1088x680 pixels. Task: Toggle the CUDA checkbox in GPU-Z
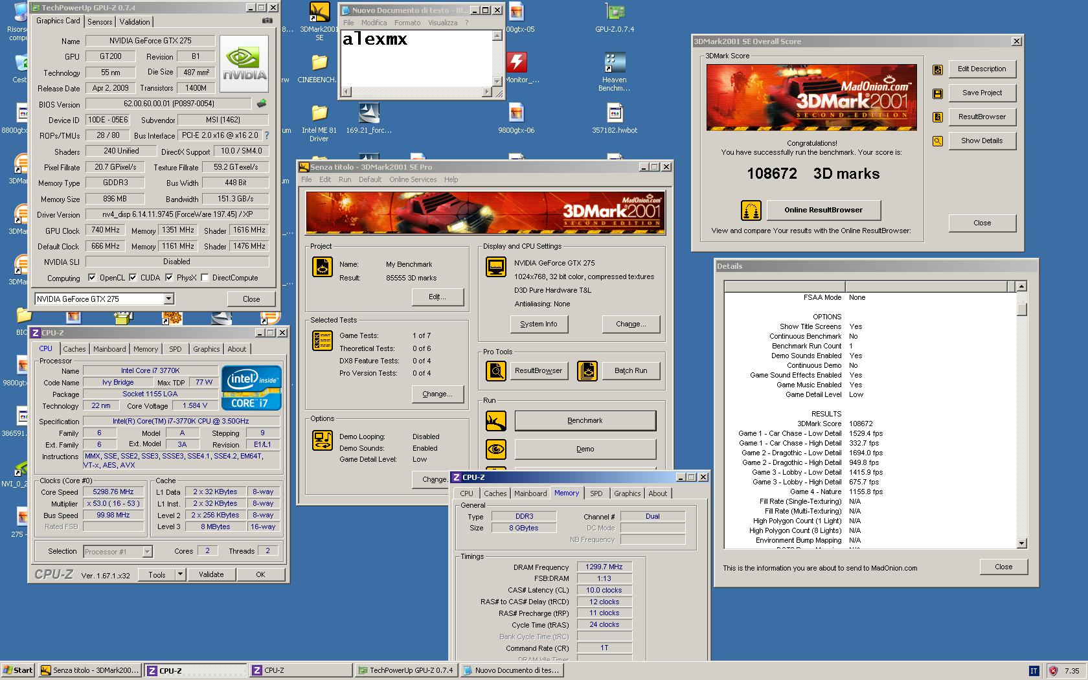point(133,278)
